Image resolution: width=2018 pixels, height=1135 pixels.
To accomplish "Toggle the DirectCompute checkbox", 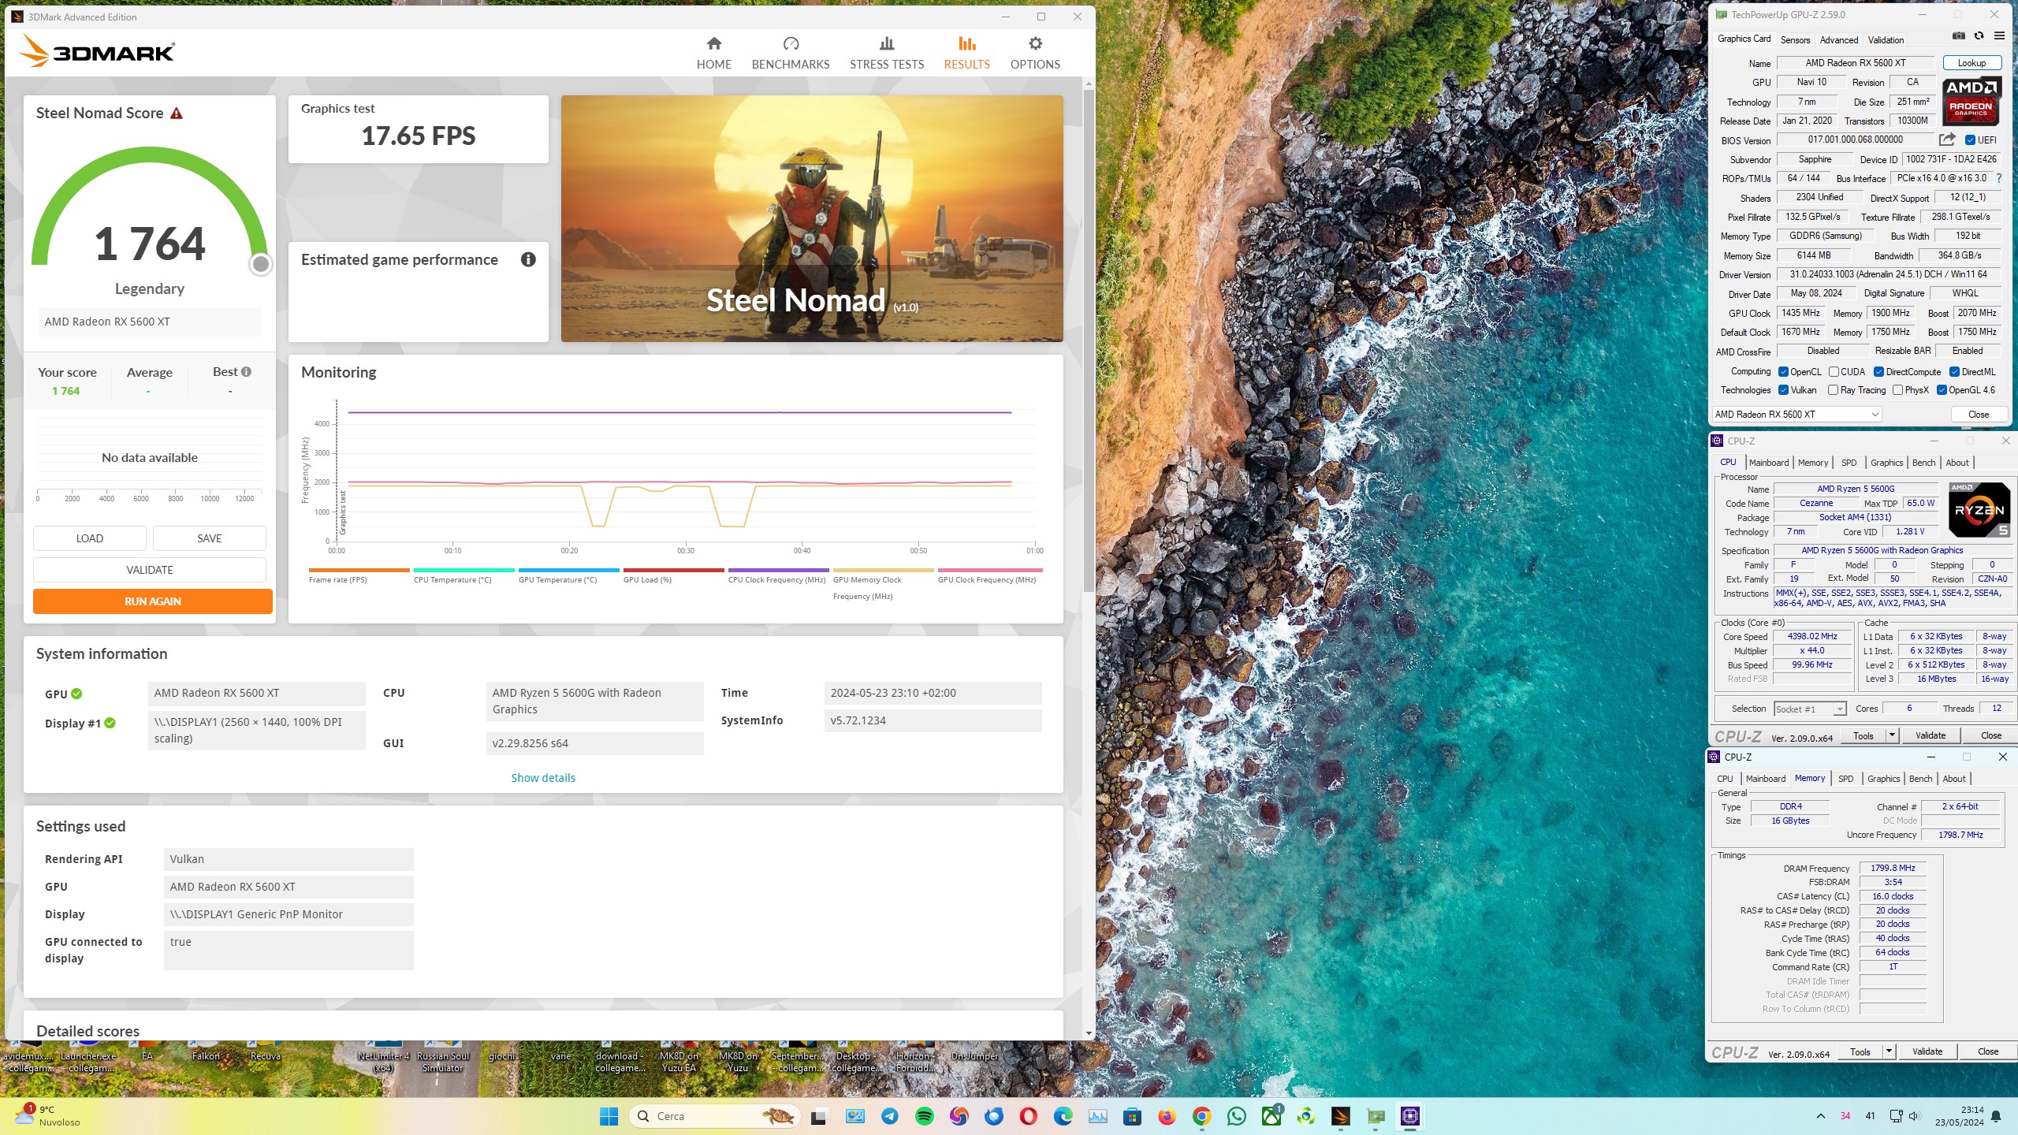I will [1878, 372].
